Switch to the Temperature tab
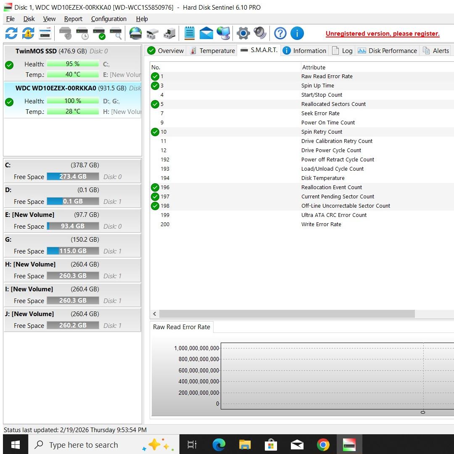Image resolution: width=454 pixels, height=454 pixels. [212, 50]
